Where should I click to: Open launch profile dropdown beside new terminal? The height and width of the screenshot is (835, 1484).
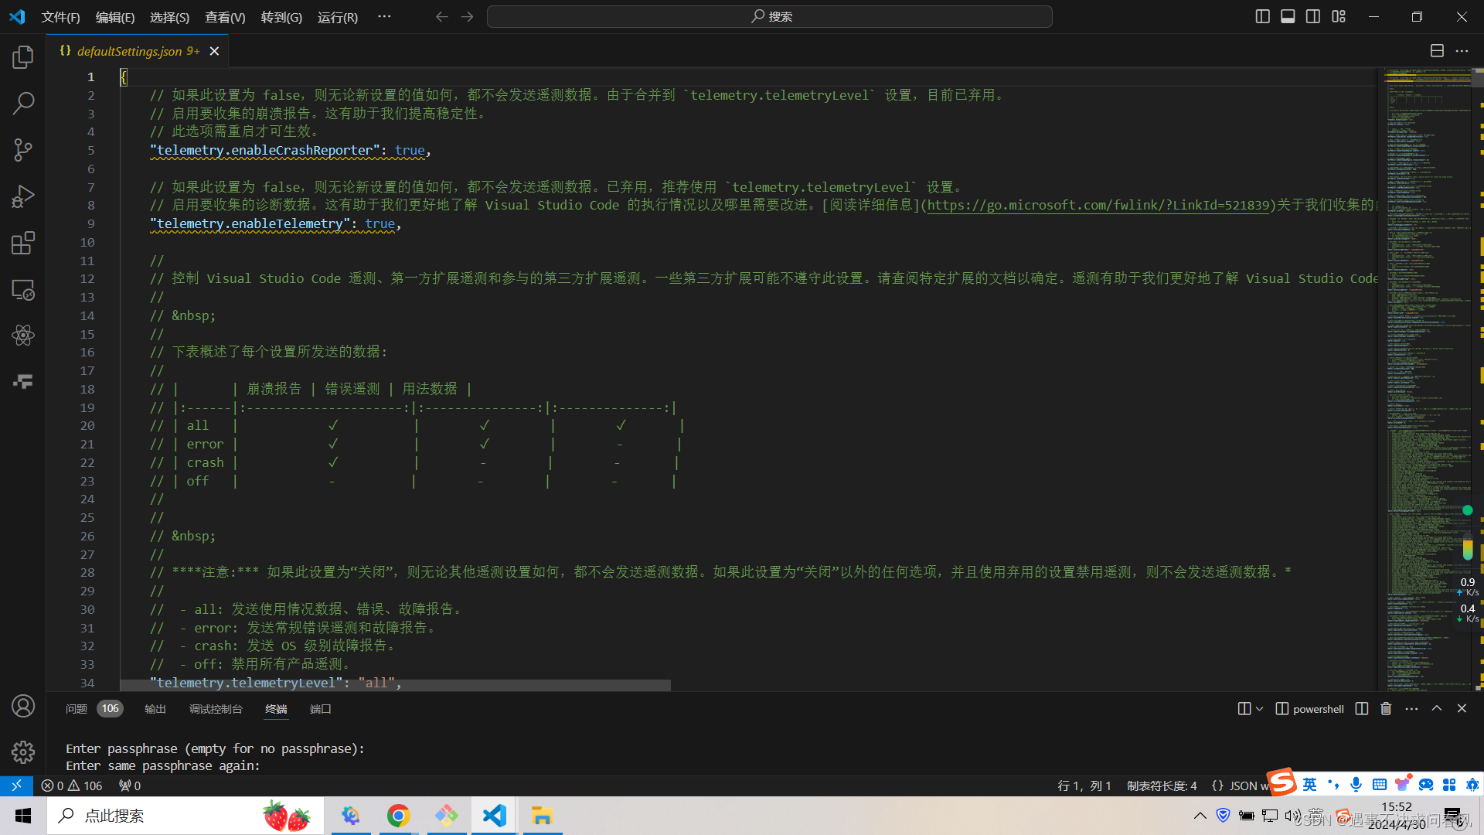click(x=1260, y=708)
